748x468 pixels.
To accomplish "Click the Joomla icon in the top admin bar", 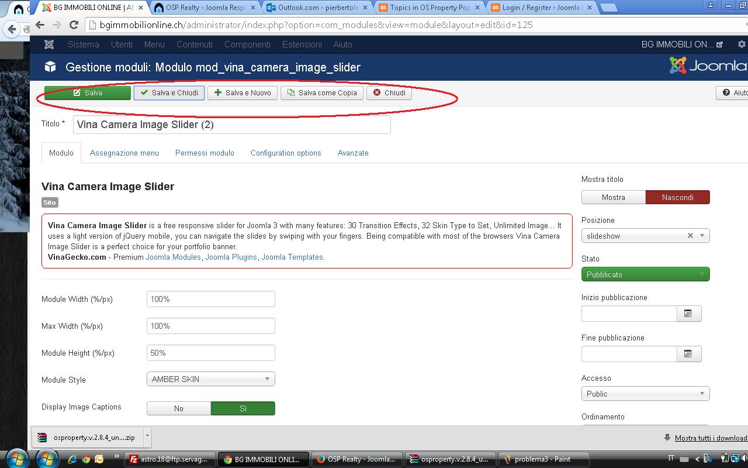I will pyautogui.click(x=50, y=44).
